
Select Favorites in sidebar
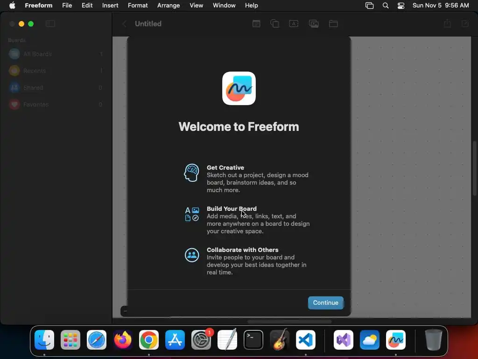[x=56, y=104]
